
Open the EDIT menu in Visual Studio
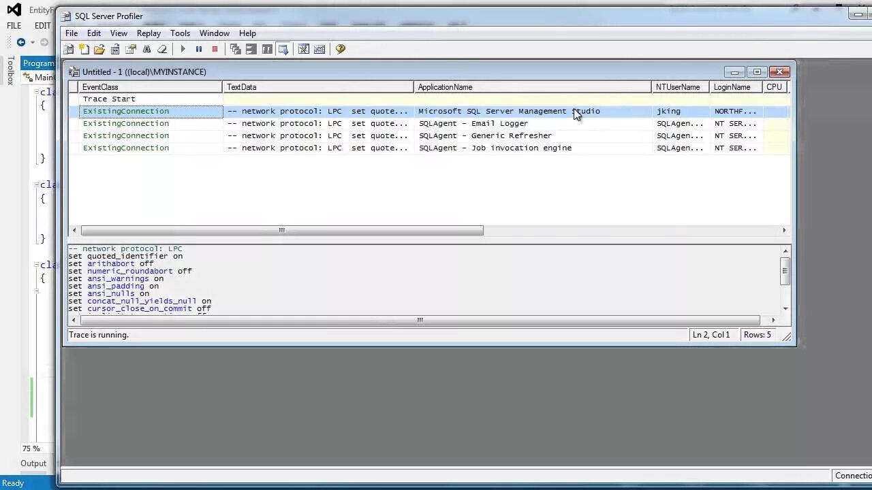point(42,26)
